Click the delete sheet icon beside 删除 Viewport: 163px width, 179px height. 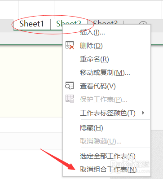click(70, 45)
